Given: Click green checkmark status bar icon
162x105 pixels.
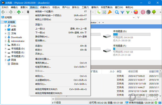Looking at the screenshot, I should [x=156, y=103].
